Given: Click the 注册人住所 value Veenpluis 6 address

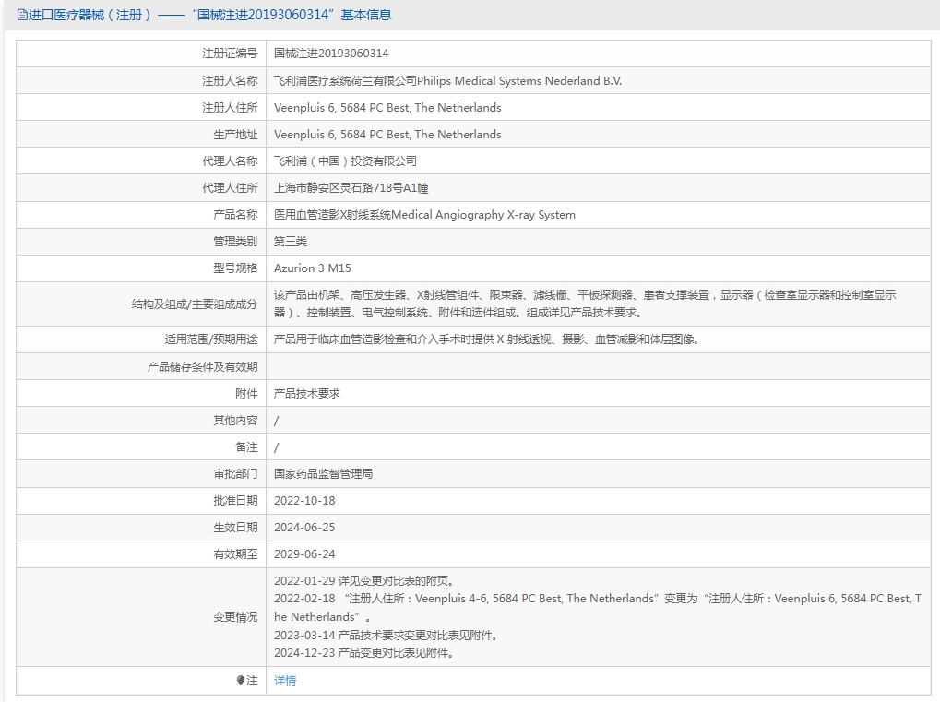Looking at the screenshot, I should coord(387,107).
